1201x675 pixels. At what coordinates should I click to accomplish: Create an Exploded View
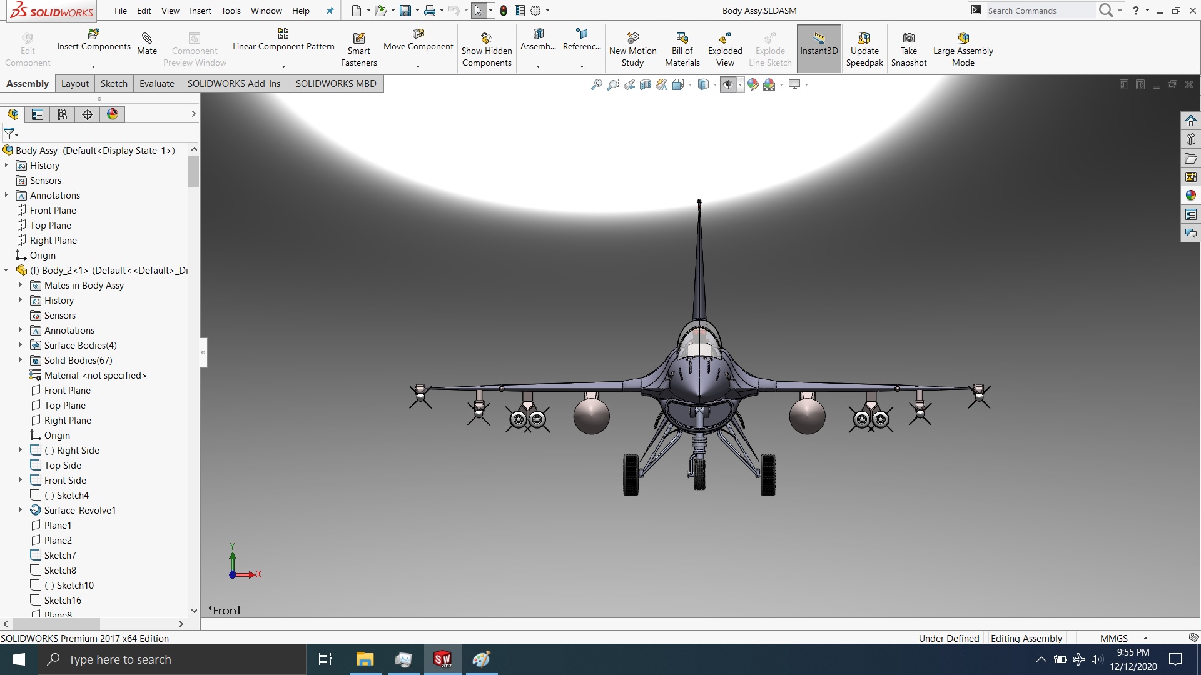tap(725, 49)
